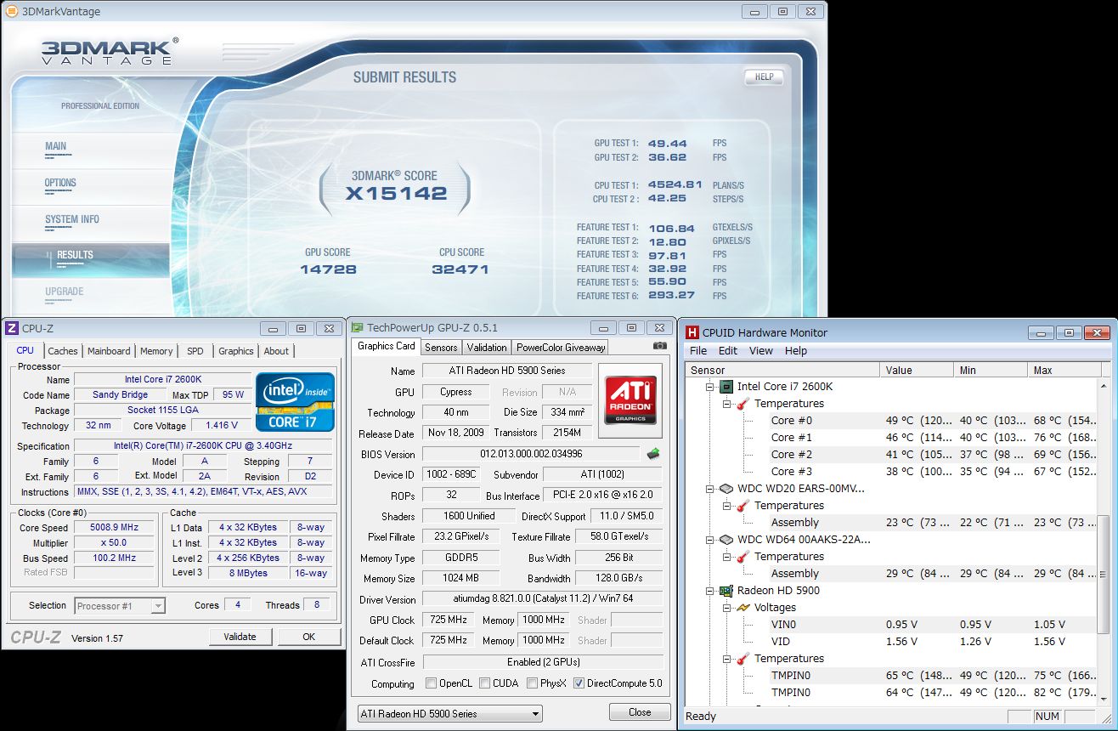
Task: Click the thermometer icon under WDC WD20
Action: pos(743,506)
